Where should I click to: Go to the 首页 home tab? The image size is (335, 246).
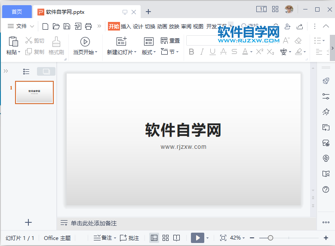[x=17, y=12]
